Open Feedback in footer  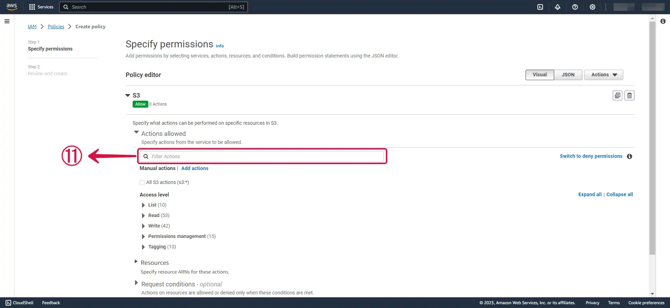click(51, 303)
